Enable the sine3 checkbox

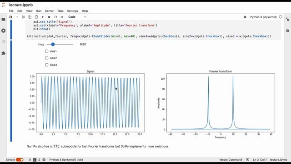click(46, 65)
